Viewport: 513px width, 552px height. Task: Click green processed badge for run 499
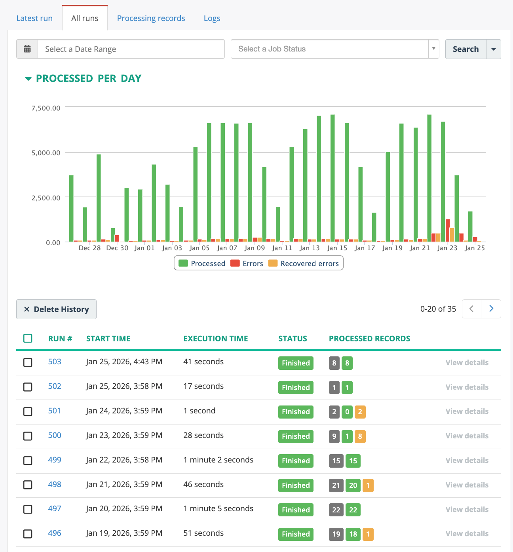[x=353, y=461]
